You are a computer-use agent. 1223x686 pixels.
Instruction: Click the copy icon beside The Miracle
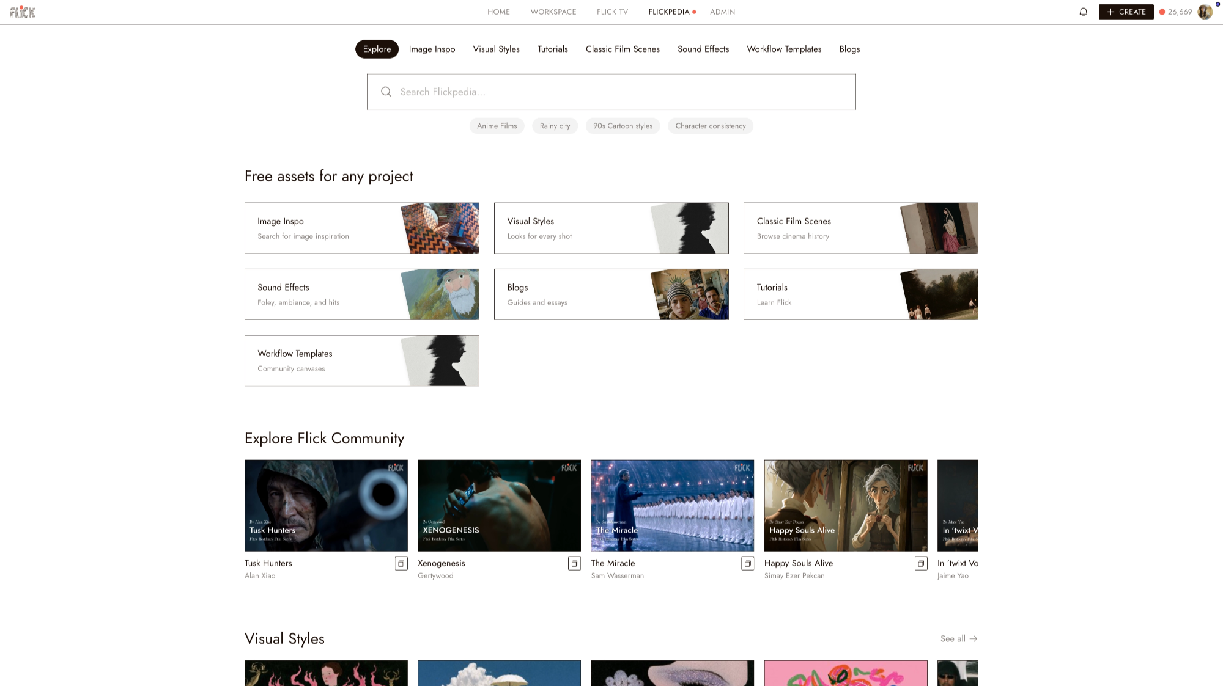coord(747,563)
